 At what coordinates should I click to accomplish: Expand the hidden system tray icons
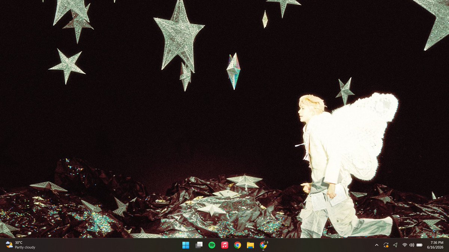click(x=376, y=245)
